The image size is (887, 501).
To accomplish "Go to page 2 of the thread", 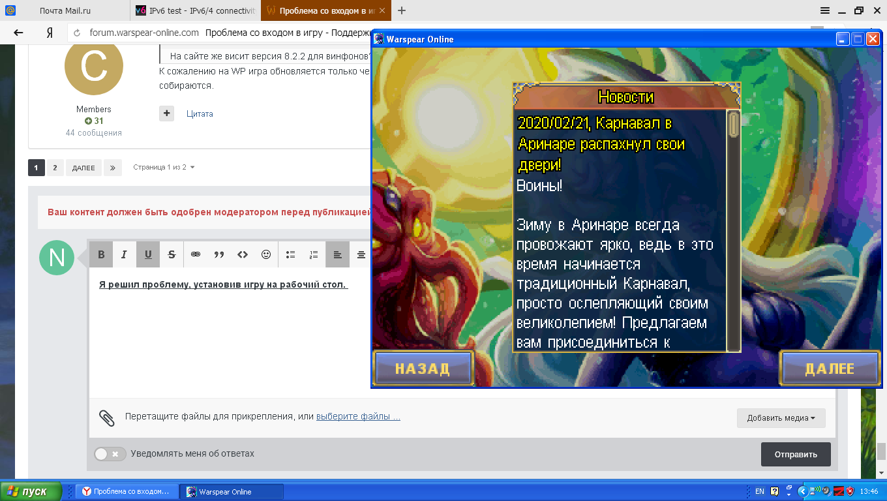I will click(x=55, y=168).
